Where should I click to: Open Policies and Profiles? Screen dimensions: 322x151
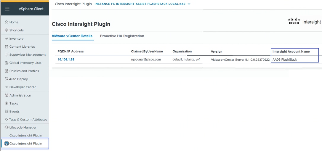pos(24,71)
